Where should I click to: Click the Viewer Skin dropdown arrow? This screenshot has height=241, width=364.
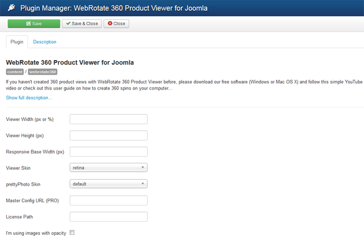(142, 167)
